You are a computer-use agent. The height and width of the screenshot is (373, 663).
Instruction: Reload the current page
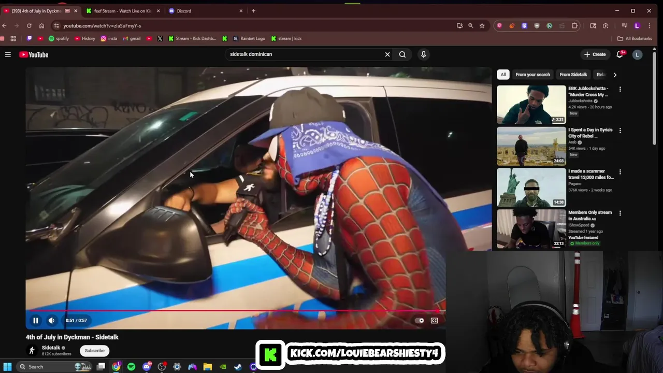click(29, 25)
